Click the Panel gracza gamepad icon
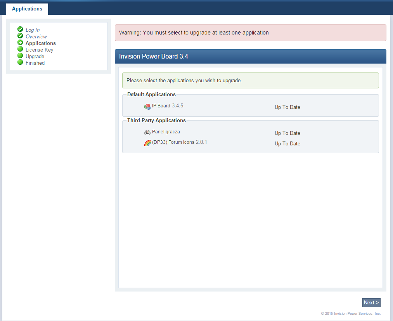393x321 pixels. 147,132
